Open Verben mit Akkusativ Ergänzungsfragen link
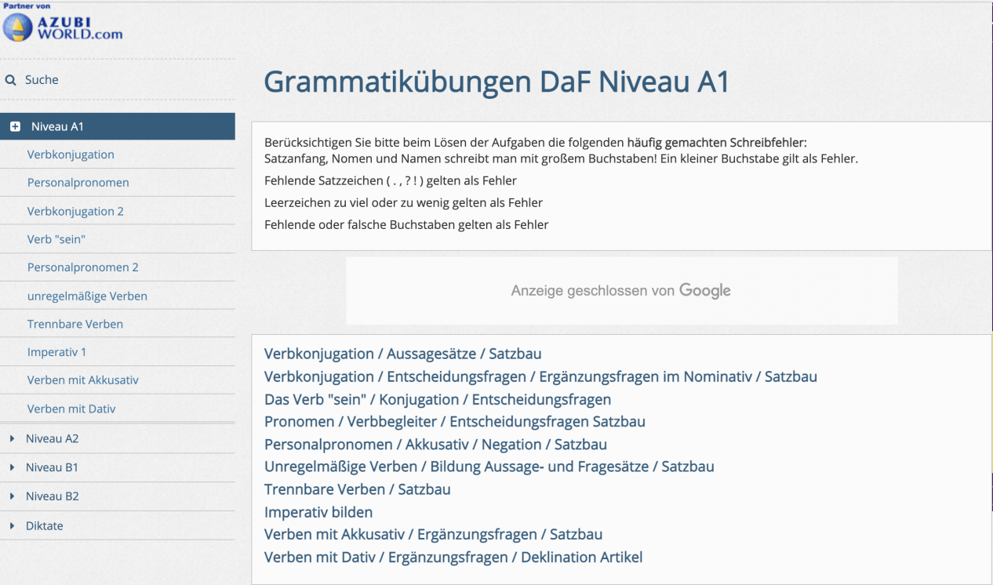Image resolution: width=993 pixels, height=585 pixels. tap(433, 535)
